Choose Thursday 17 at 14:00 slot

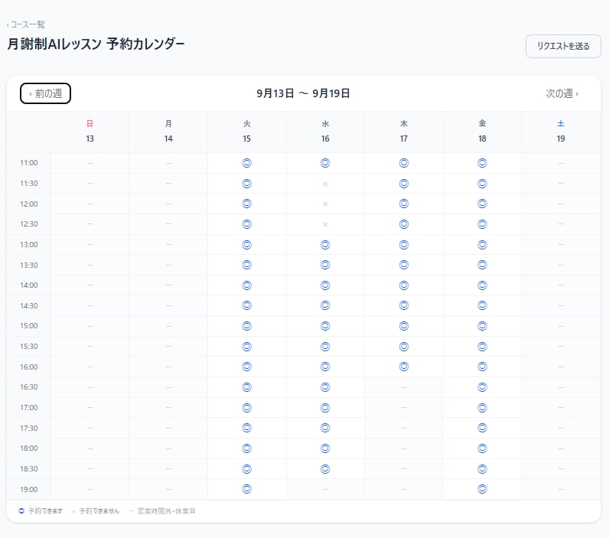coord(404,285)
